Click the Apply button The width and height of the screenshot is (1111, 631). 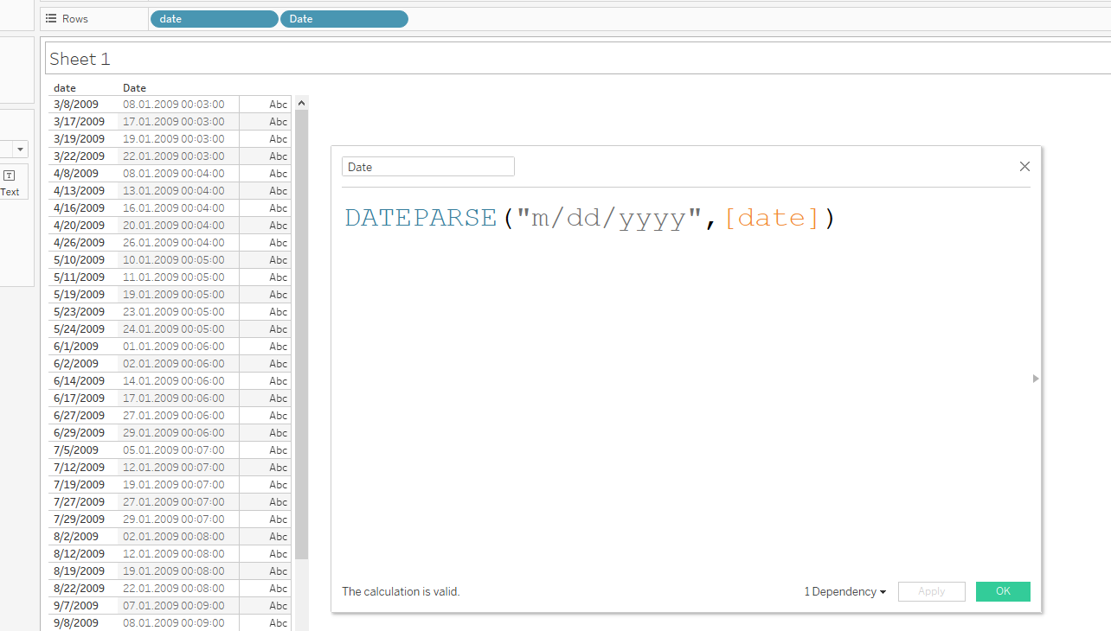click(x=931, y=592)
